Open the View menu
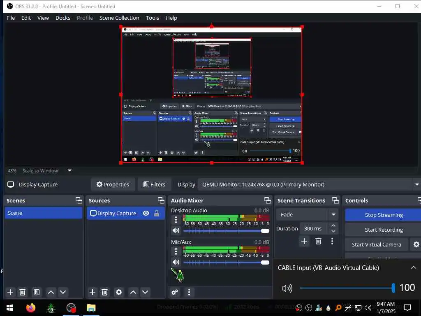 (43, 18)
